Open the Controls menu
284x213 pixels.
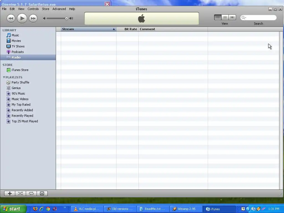click(33, 9)
